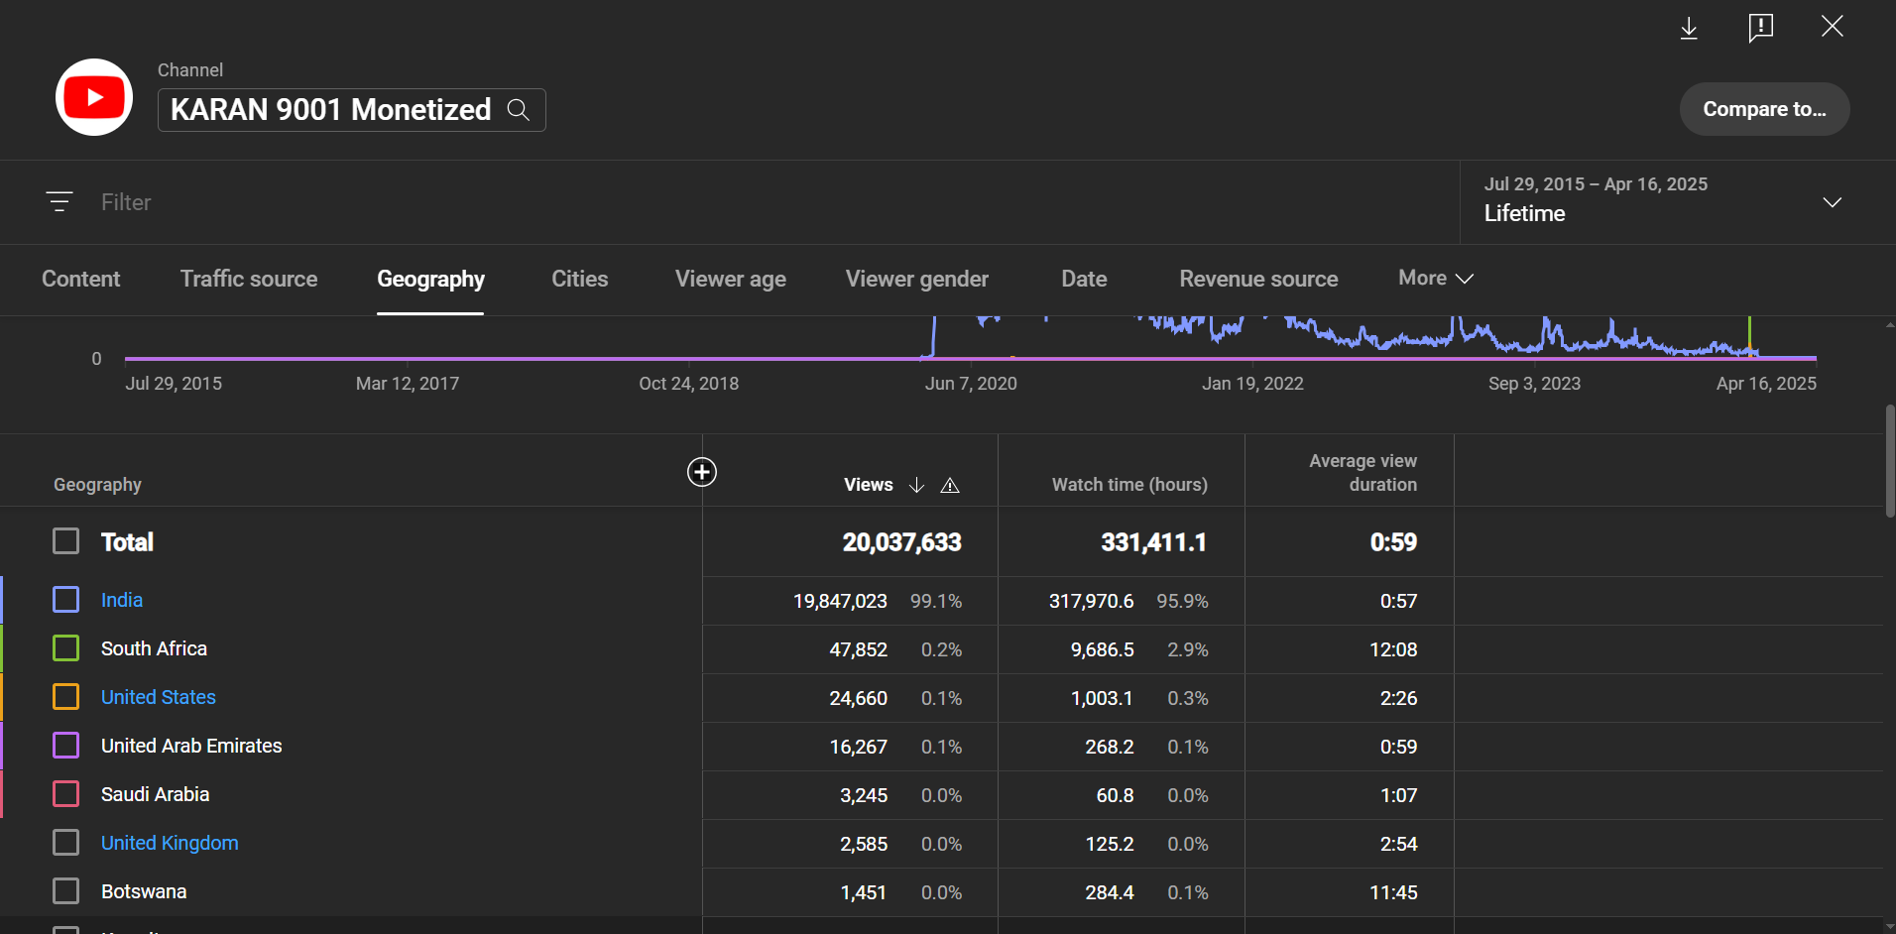Check the South Africa row checkbox

pyautogui.click(x=66, y=648)
